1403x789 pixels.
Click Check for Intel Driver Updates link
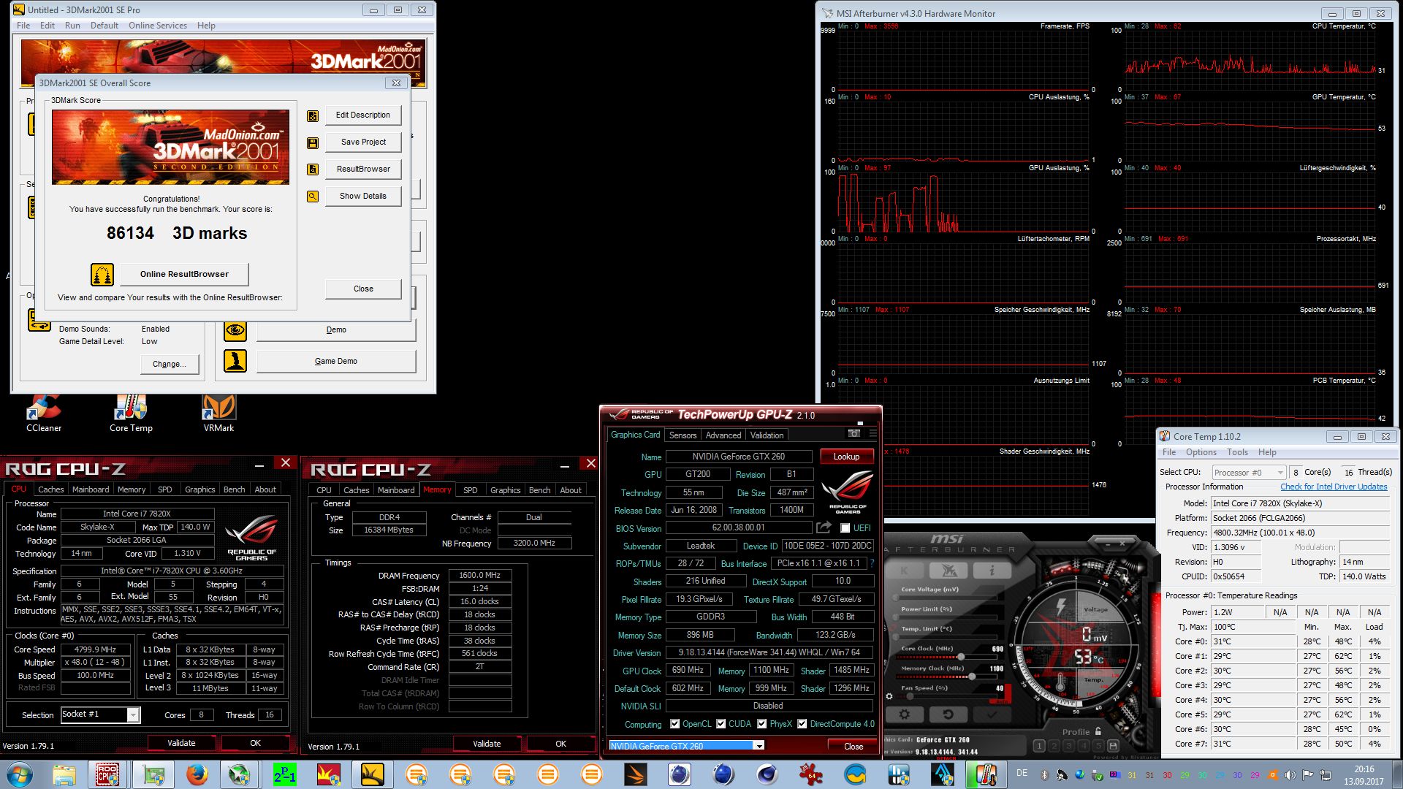click(x=1334, y=487)
